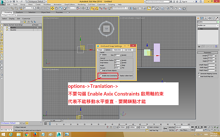Activate the Select and Scale tool
Viewport: 220px width, 137px height.
pyautogui.click(x=61, y=8)
